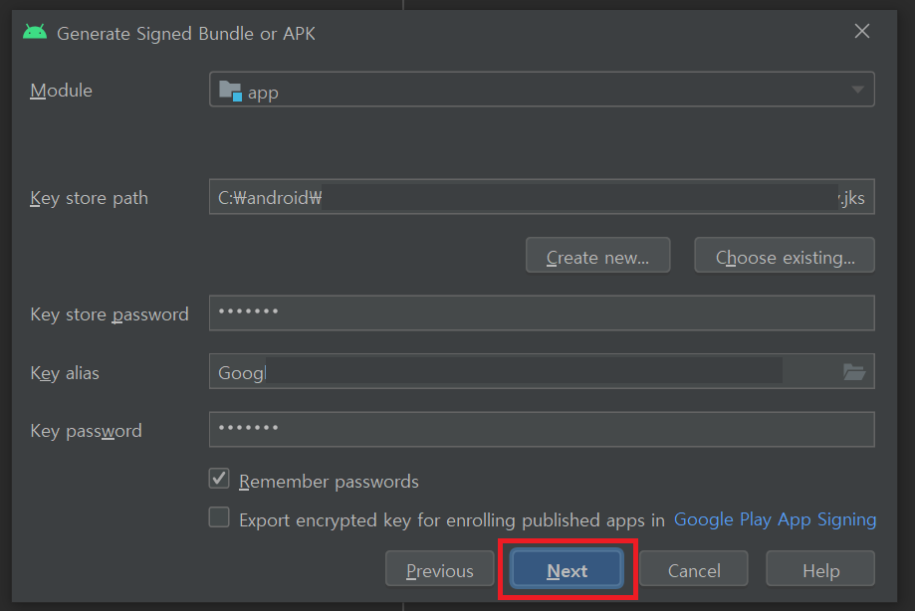Click the dialog title text

point(186,33)
